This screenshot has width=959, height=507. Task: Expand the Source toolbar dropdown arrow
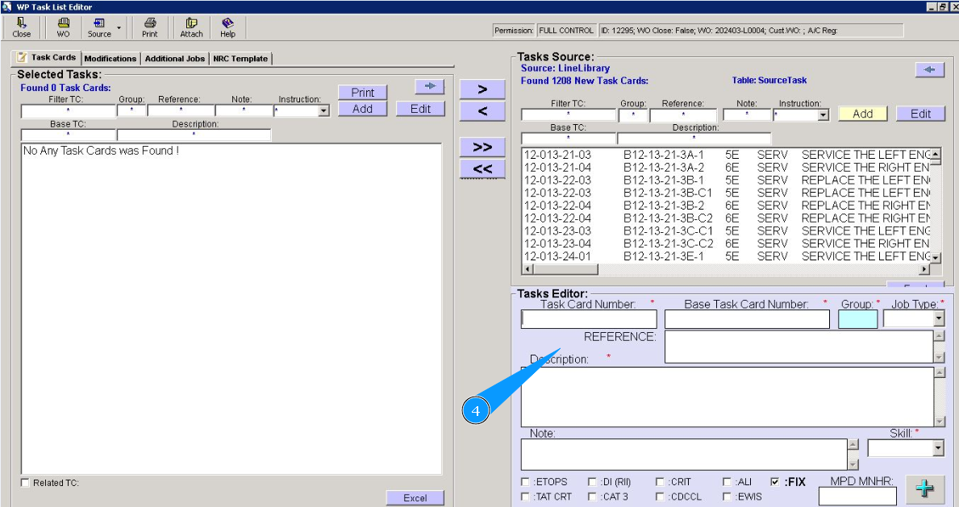119,27
